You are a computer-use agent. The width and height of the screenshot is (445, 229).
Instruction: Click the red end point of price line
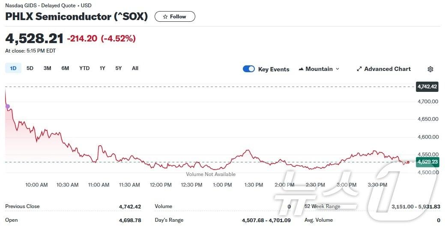(408, 162)
